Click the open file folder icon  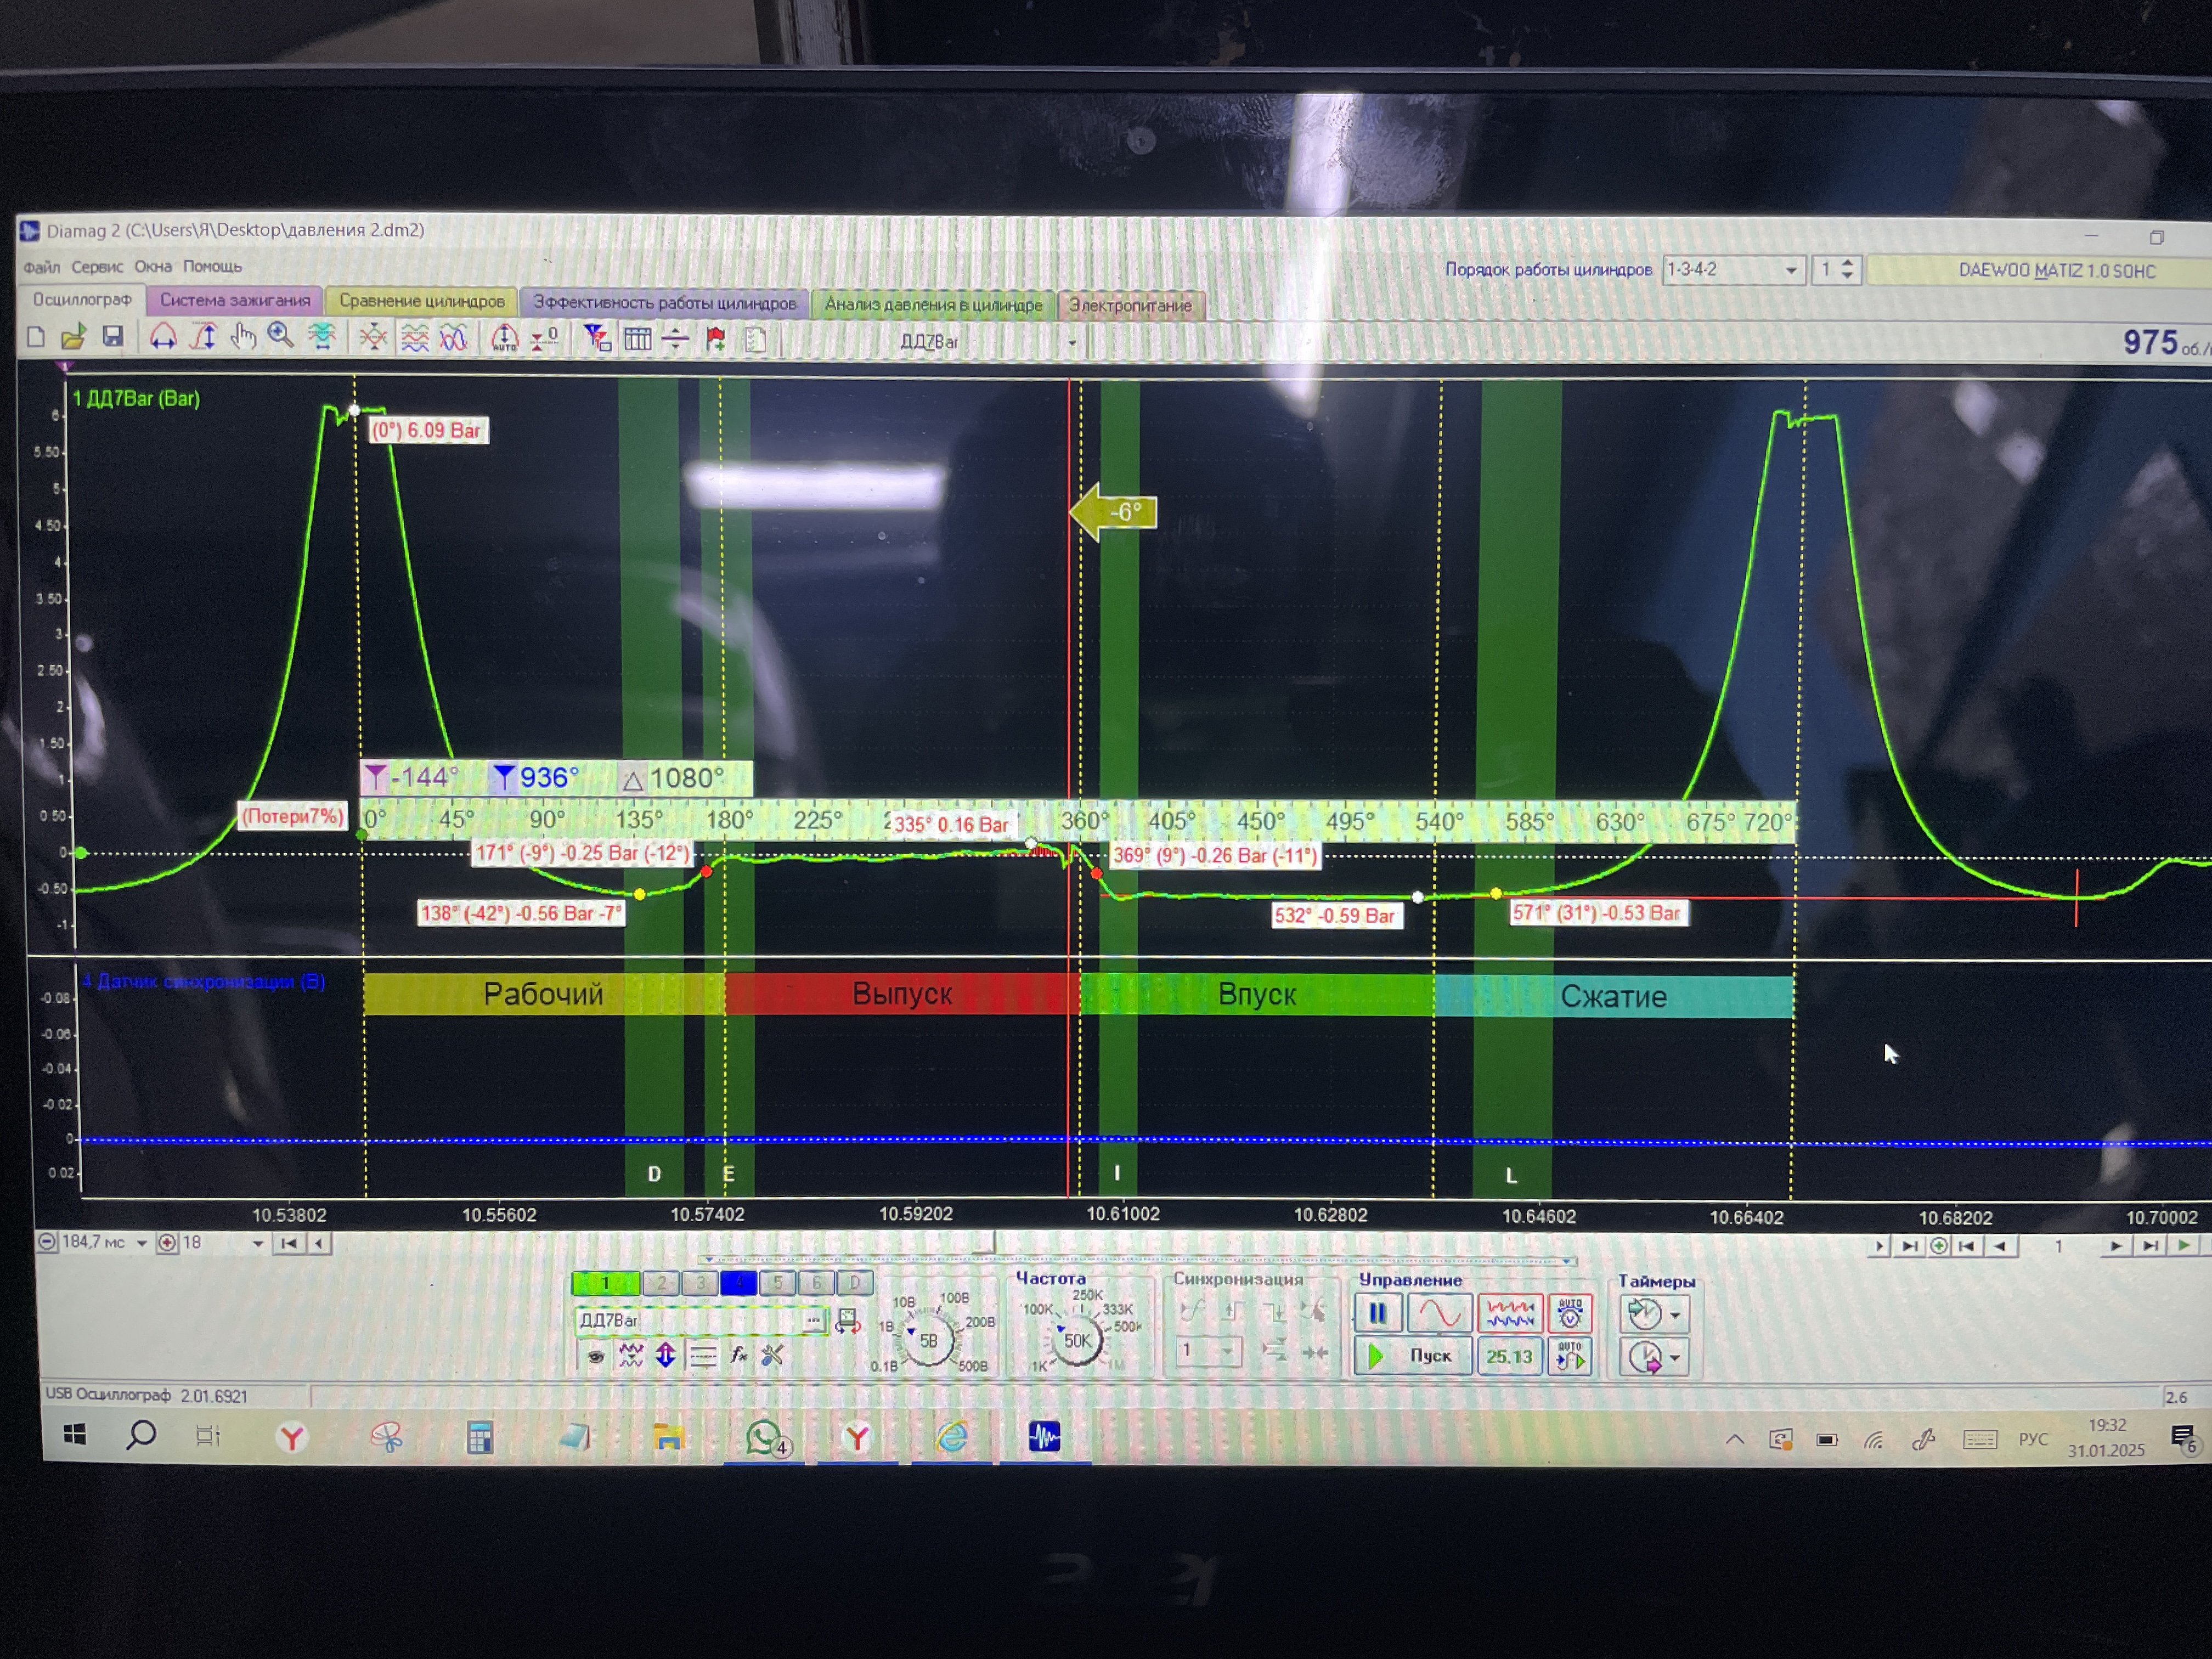[x=73, y=337]
